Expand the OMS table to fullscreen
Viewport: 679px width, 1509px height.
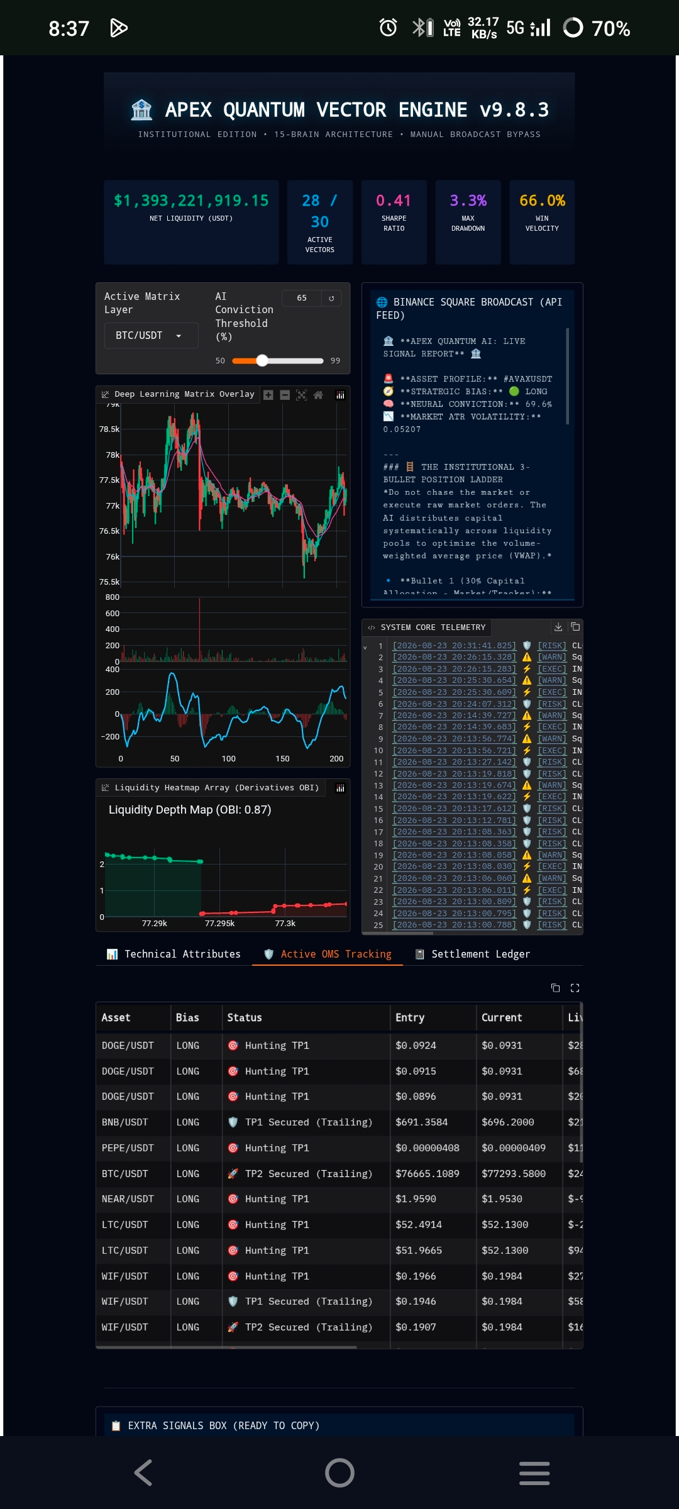(575, 988)
